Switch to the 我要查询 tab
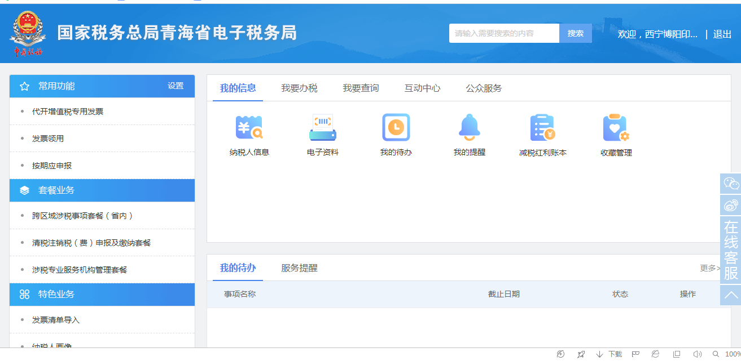 (361, 88)
